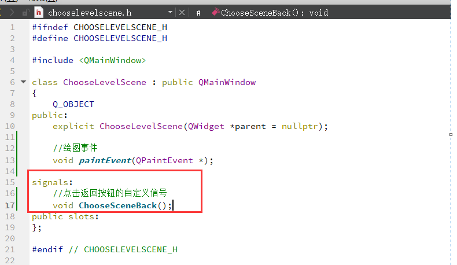
Task: Click the '#endif' directive on line 21
Action: pos(47,249)
